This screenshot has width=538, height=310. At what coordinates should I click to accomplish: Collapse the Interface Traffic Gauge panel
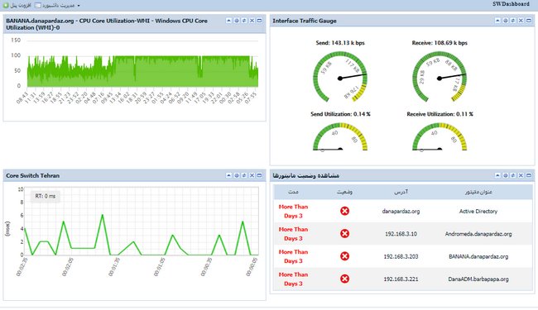pos(497,21)
